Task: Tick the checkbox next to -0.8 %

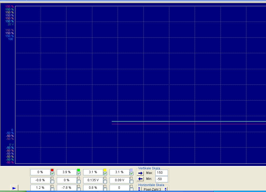Action: click(x=52, y=182)
